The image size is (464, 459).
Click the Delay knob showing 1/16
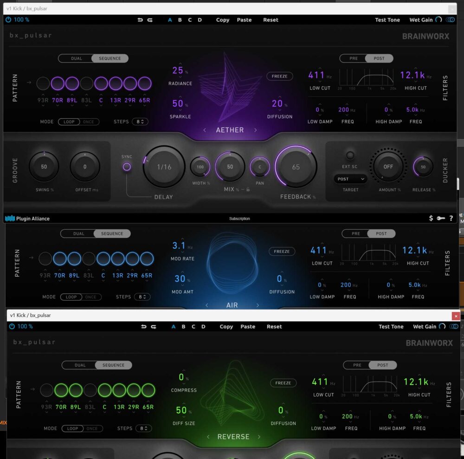point(164,167)
